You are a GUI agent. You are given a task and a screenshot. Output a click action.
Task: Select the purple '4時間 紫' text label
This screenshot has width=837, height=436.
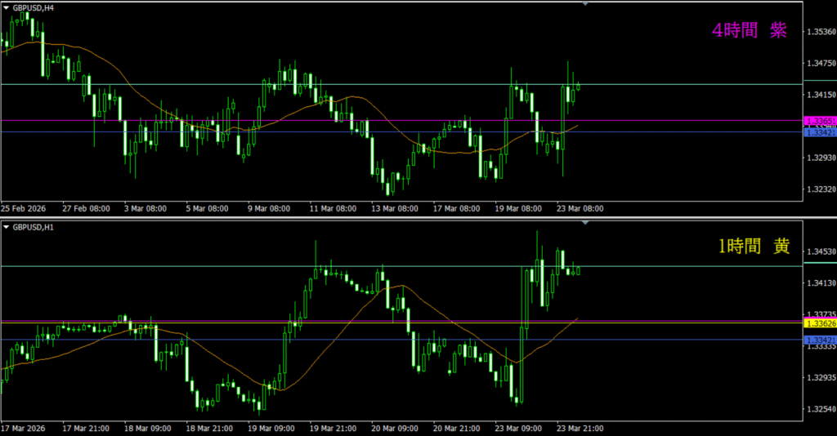[x=750, y=31]
